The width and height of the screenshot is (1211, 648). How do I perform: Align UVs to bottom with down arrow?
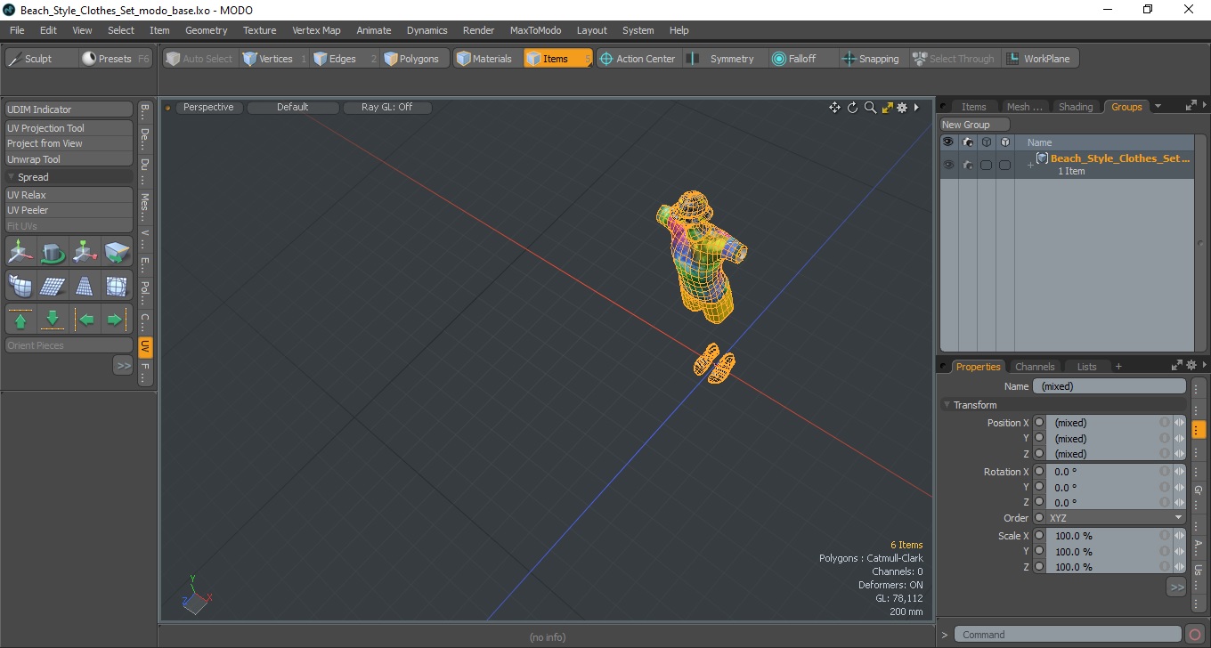tap(53, 319)
